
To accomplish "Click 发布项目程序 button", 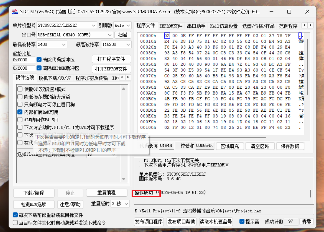I will 149,222.
